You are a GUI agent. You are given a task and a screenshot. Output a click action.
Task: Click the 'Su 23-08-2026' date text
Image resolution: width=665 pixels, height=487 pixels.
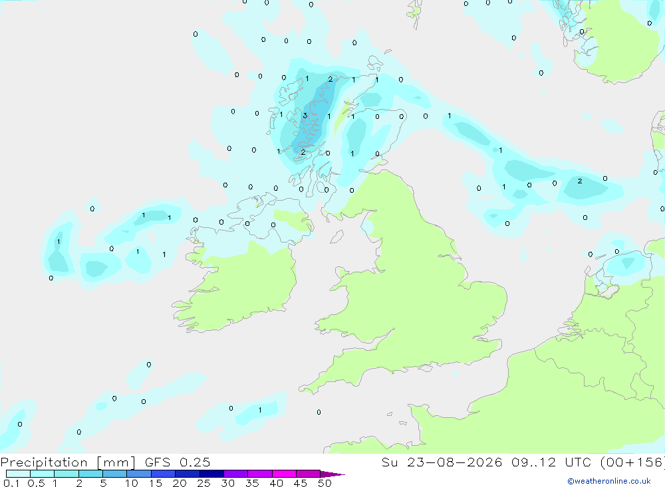coord(442,462)
